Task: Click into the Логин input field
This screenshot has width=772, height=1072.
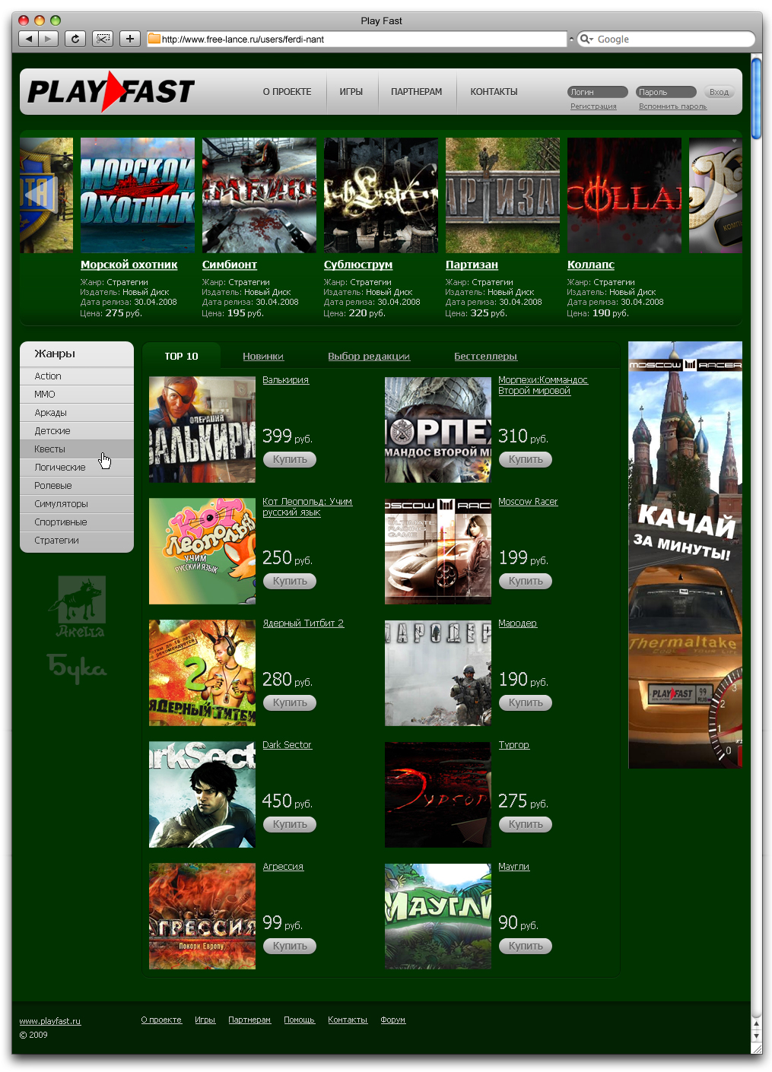Action: click(x=597, y=92)
